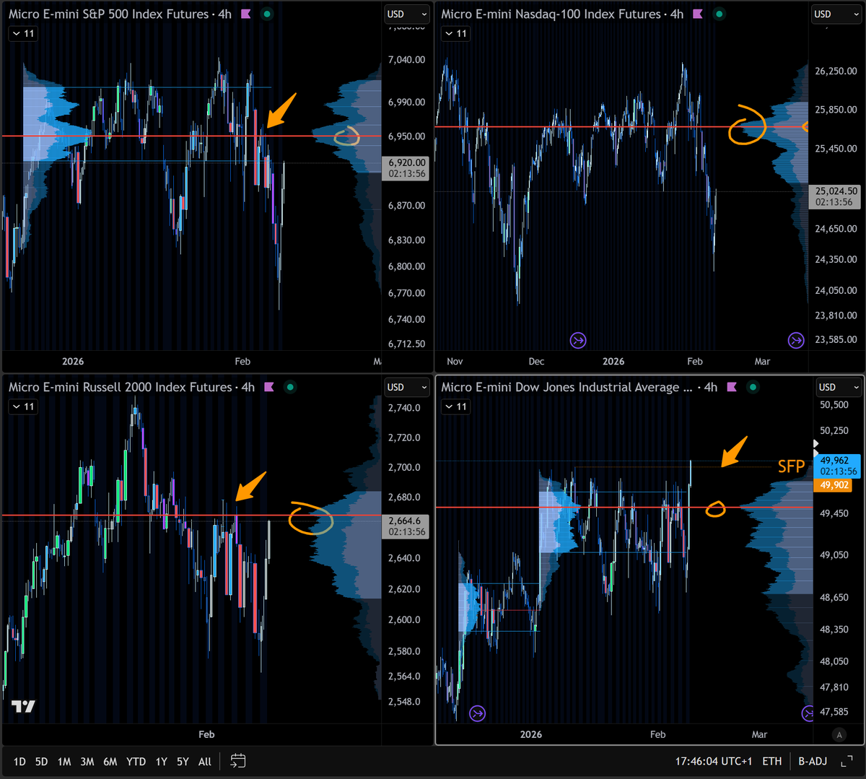Image resolution: width=866 pixels, height=779 pixels.
Task: Click the TradingView logo watermark
Action: click(x=22, y=708)
